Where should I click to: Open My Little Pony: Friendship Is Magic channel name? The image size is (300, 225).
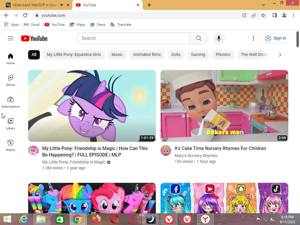[74, 162]
